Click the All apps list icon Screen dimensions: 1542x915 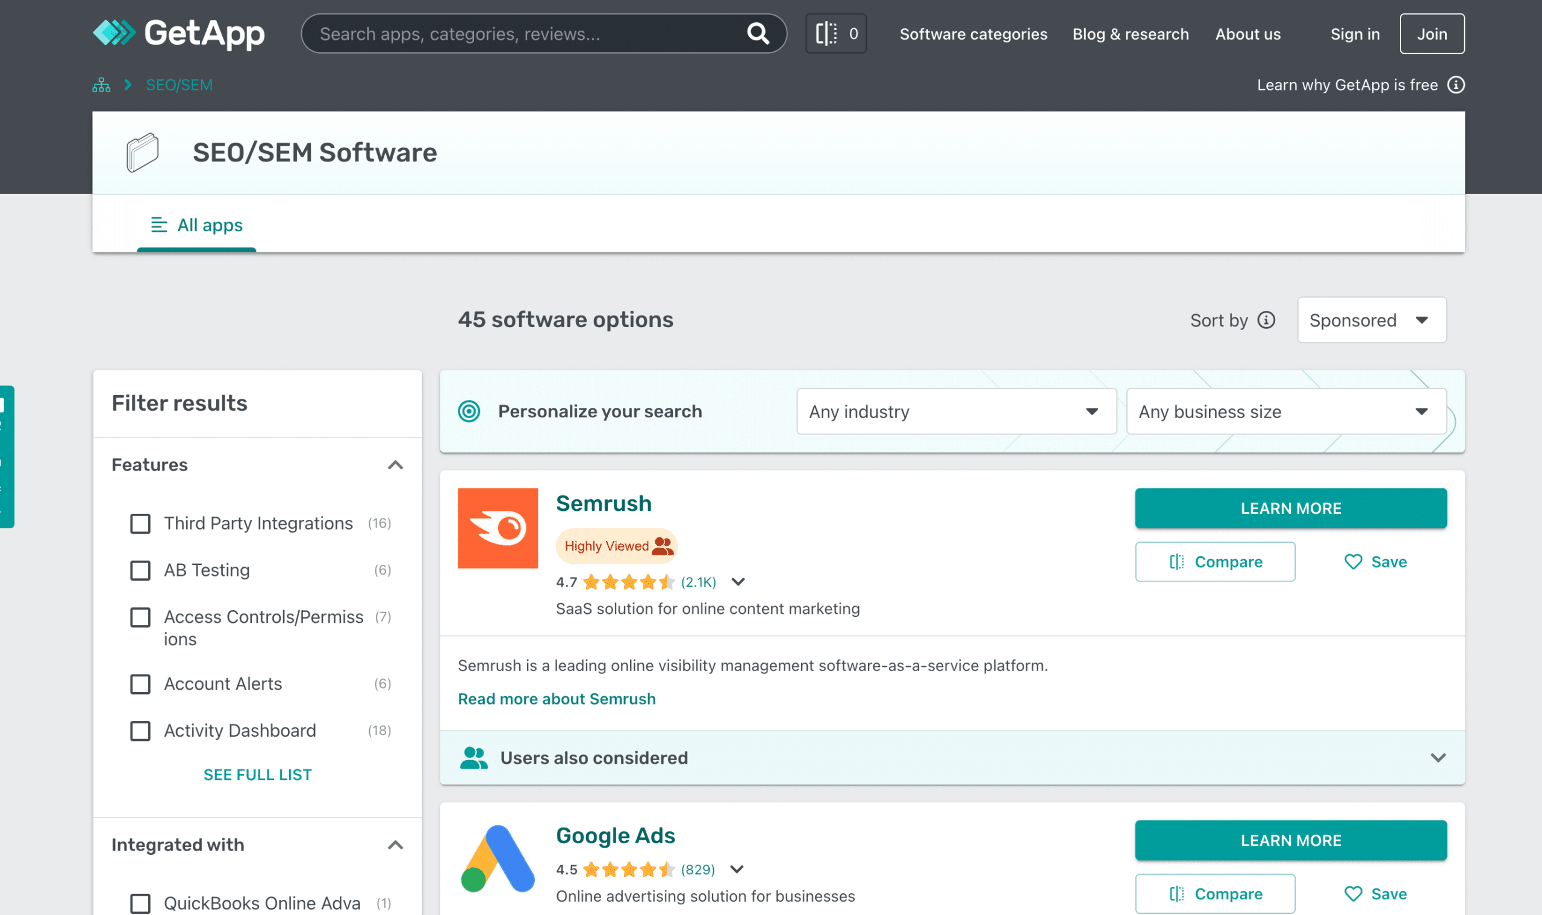pos(158,225)
